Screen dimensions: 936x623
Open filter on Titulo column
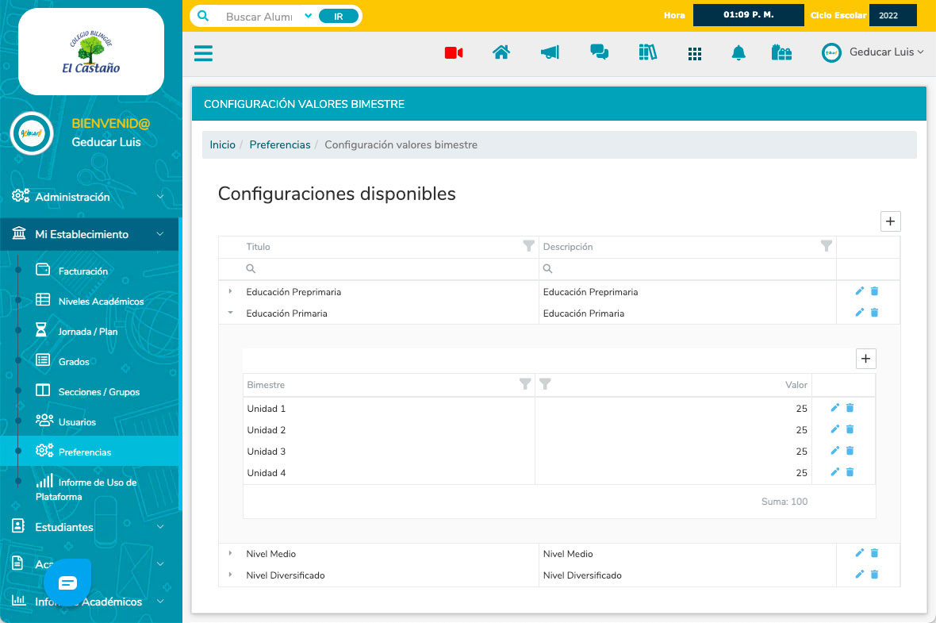point(528,246)
